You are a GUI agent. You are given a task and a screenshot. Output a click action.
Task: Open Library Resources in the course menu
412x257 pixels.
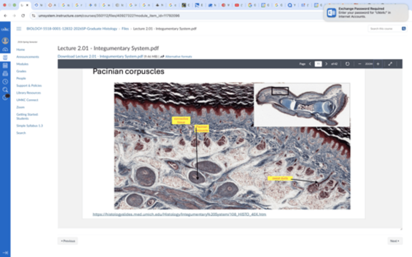click(29, 93)
